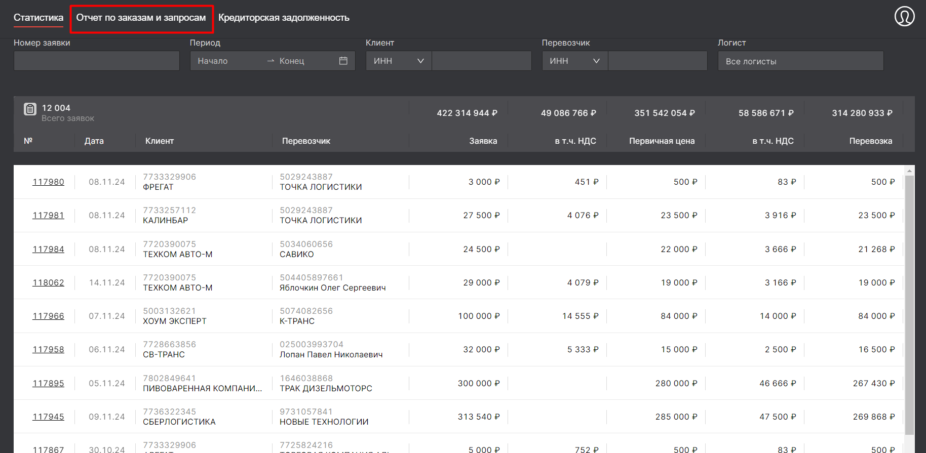Image resolution: width=926 pixels, height=453 pixels.
Task: Click the scrollbar up arrow
Action: click(910, 171)
